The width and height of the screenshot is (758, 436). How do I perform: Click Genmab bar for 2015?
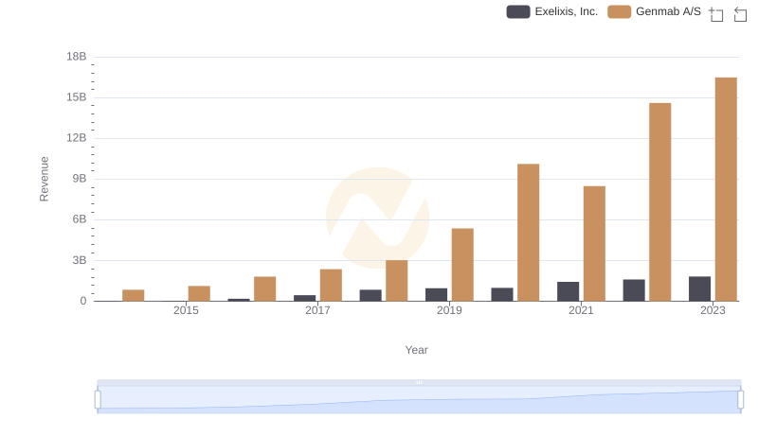(x=199, y=293)
